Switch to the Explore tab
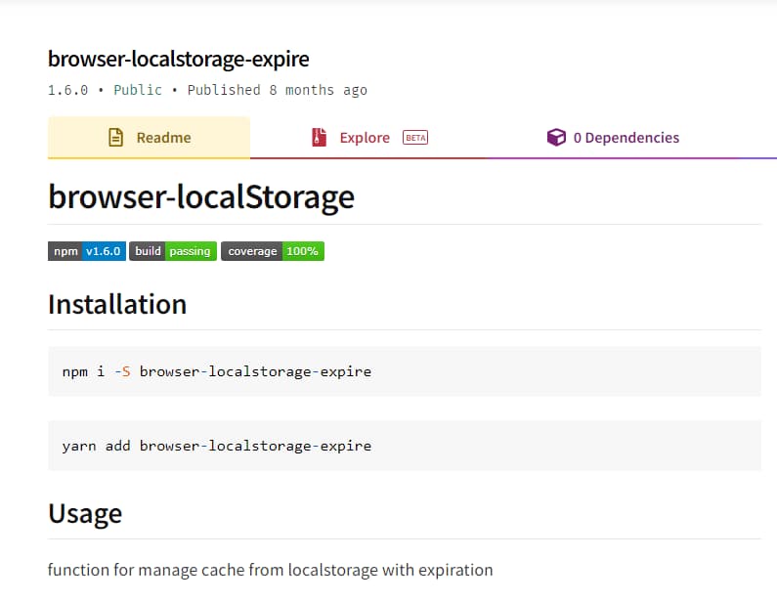This screenshot has width=777, height=602. tap(367, 137)
